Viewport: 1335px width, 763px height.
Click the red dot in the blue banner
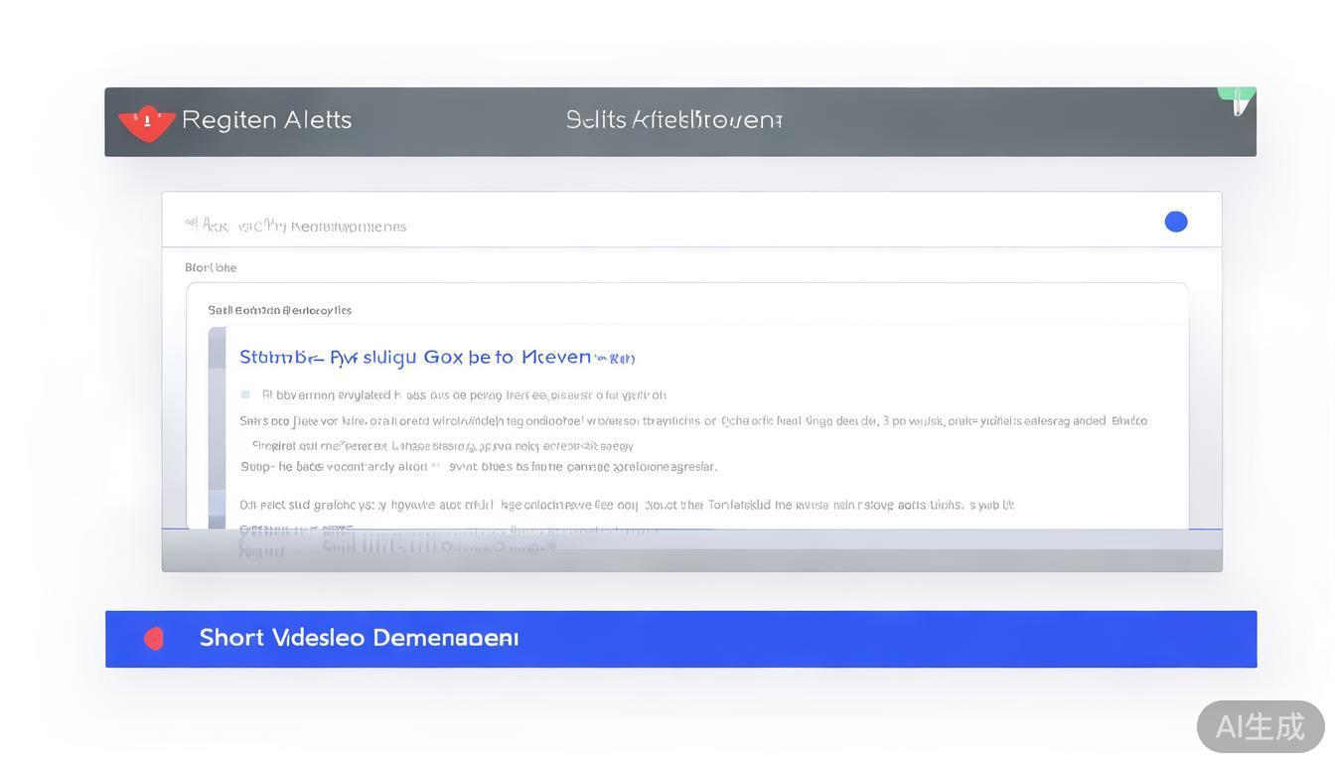tap(154, 639)
